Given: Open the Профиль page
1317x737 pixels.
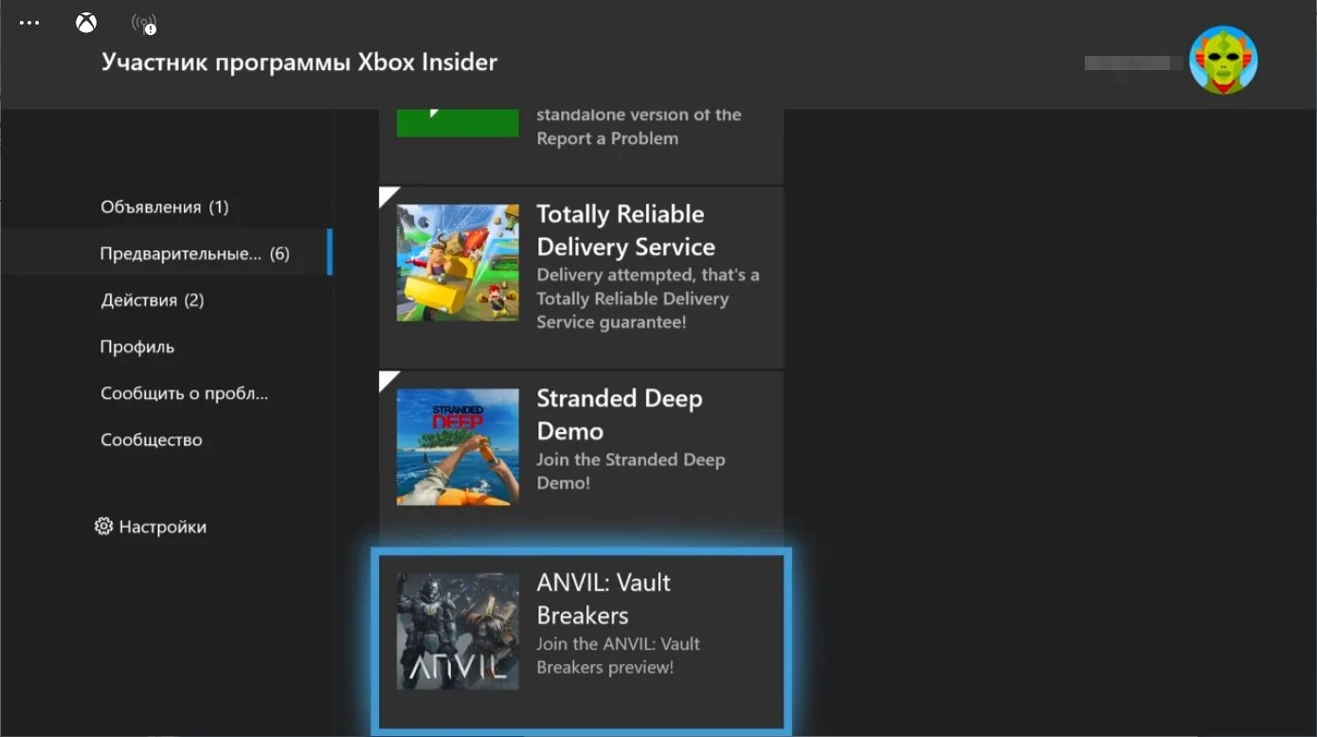Looking at the screenshot, I should [137, 347].
